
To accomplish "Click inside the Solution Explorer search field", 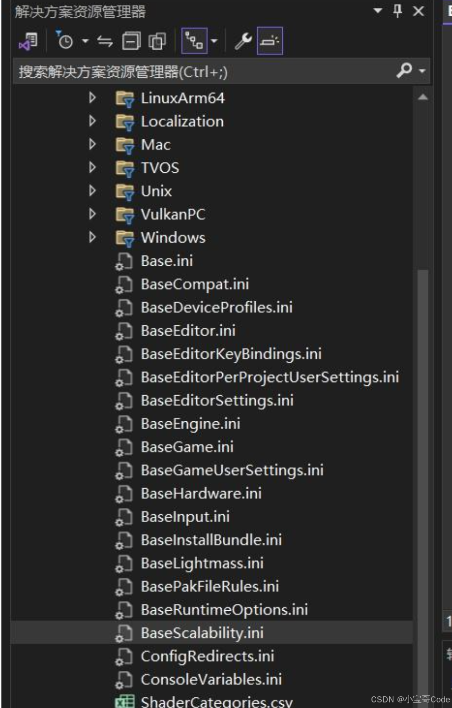I will tap(186, 70).
